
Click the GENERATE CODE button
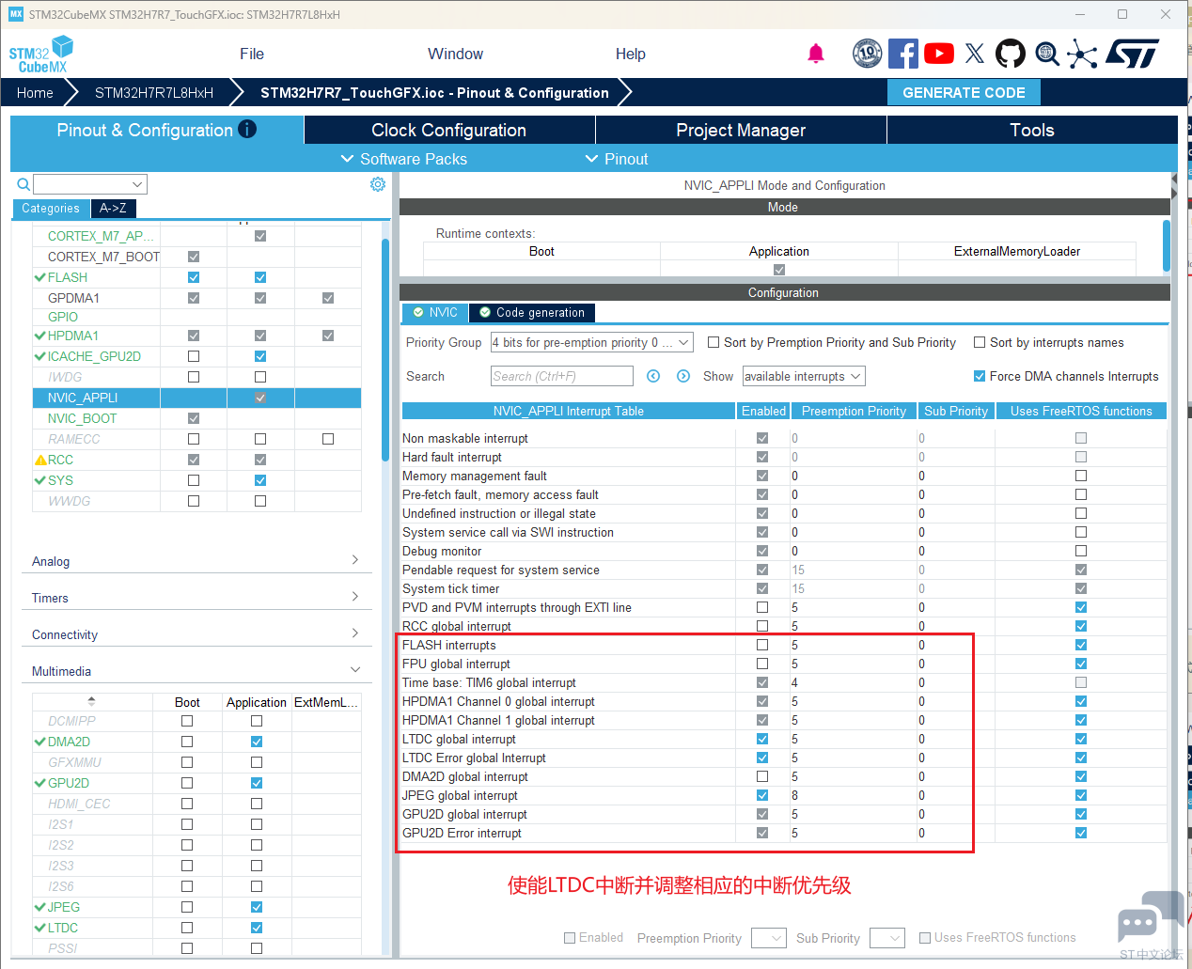coord(964,92)
